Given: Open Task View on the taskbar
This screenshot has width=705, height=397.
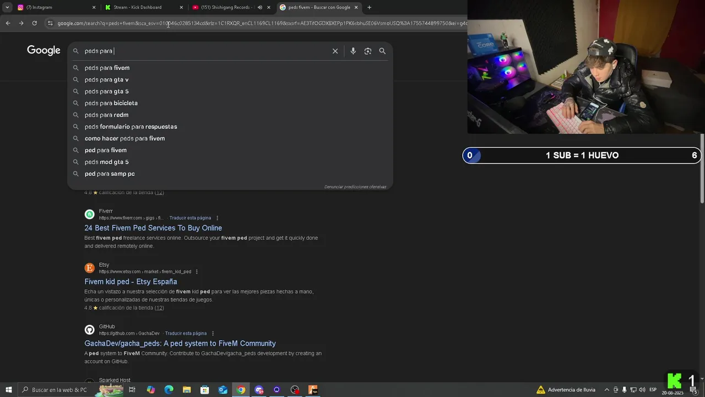Looking at the screenshot, I should 132,390.
